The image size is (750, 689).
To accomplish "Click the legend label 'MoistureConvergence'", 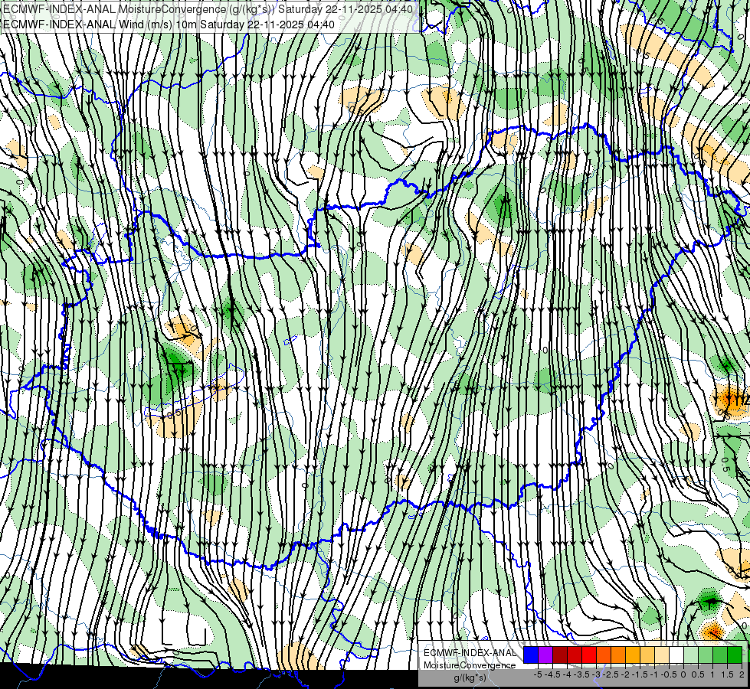I will [x=470, y=665].
